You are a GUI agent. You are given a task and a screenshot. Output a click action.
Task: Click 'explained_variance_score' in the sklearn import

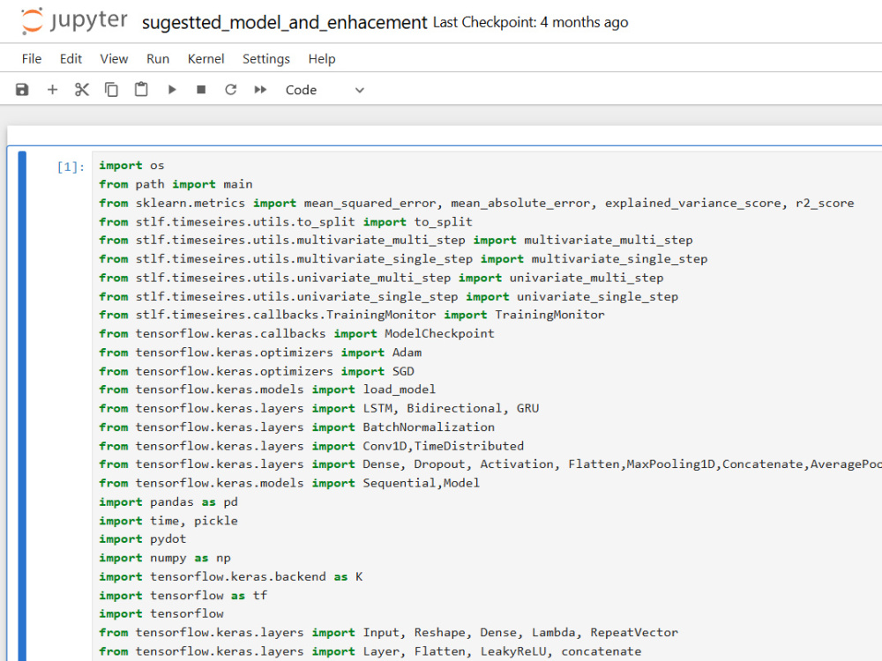pyautogui.click(x=693, y=203)
